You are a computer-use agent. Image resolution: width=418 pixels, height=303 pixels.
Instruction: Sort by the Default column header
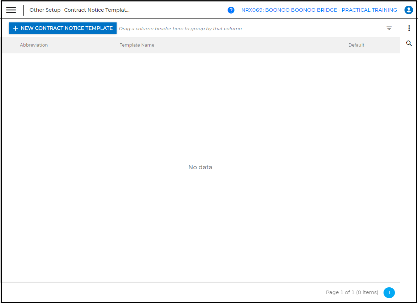(x=356, y=45)
